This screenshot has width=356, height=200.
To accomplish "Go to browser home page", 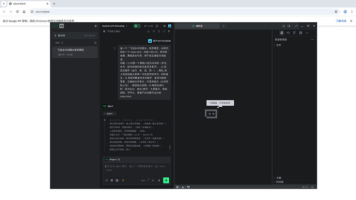I will tap(24, 11).
